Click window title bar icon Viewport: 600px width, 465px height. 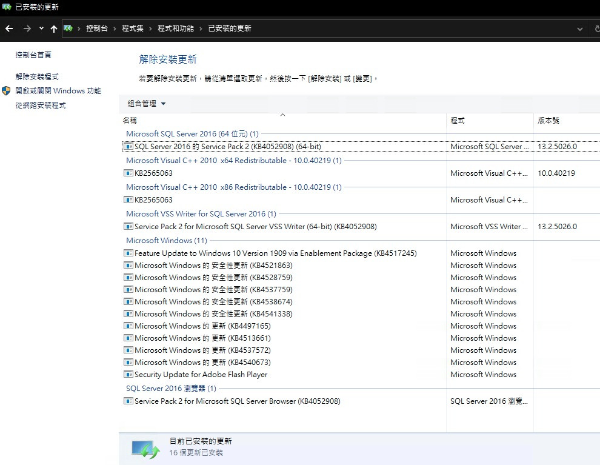(7, 7)
